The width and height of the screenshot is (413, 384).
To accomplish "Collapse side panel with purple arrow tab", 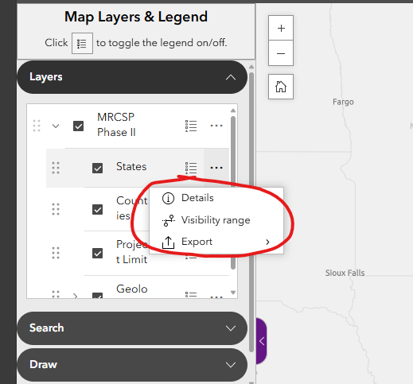I will (262, 341).
